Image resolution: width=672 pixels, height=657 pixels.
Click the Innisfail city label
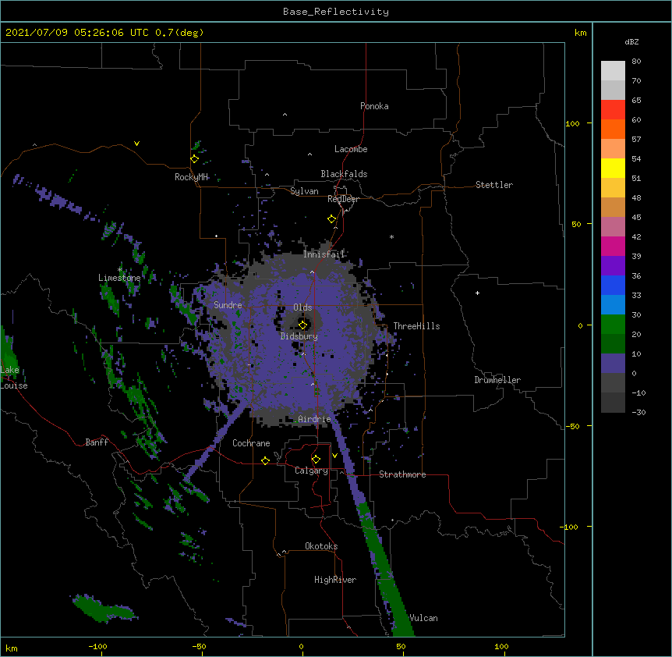[324, 254]
